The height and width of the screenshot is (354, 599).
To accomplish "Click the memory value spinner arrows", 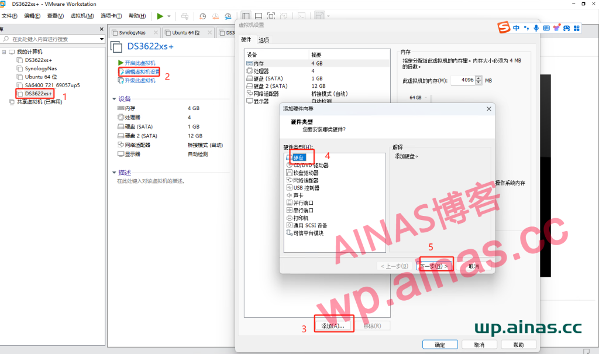I will [x=478, y=80].
